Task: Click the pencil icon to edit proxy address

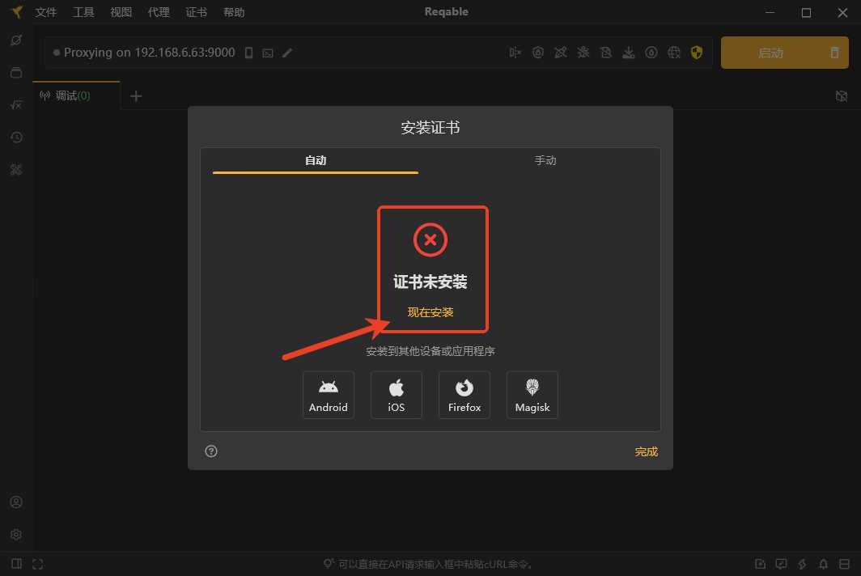Action: 287,53
